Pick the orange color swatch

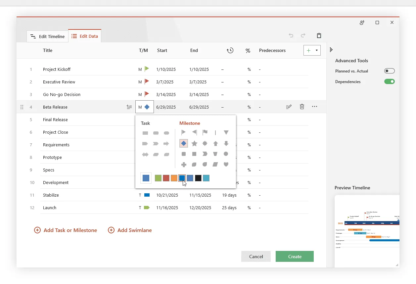coord(174,178)
